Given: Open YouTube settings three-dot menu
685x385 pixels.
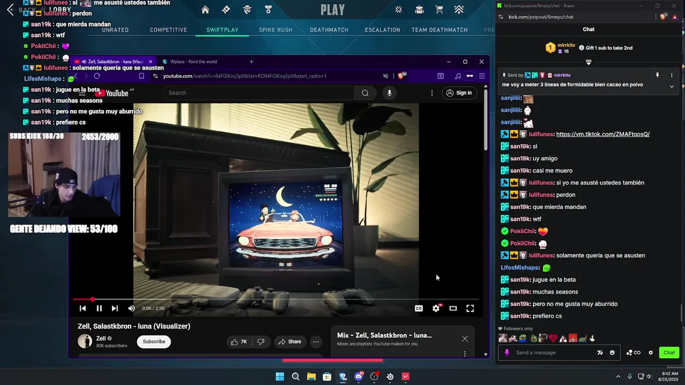Looking at the screenshot, I should [x=432, y=93].
